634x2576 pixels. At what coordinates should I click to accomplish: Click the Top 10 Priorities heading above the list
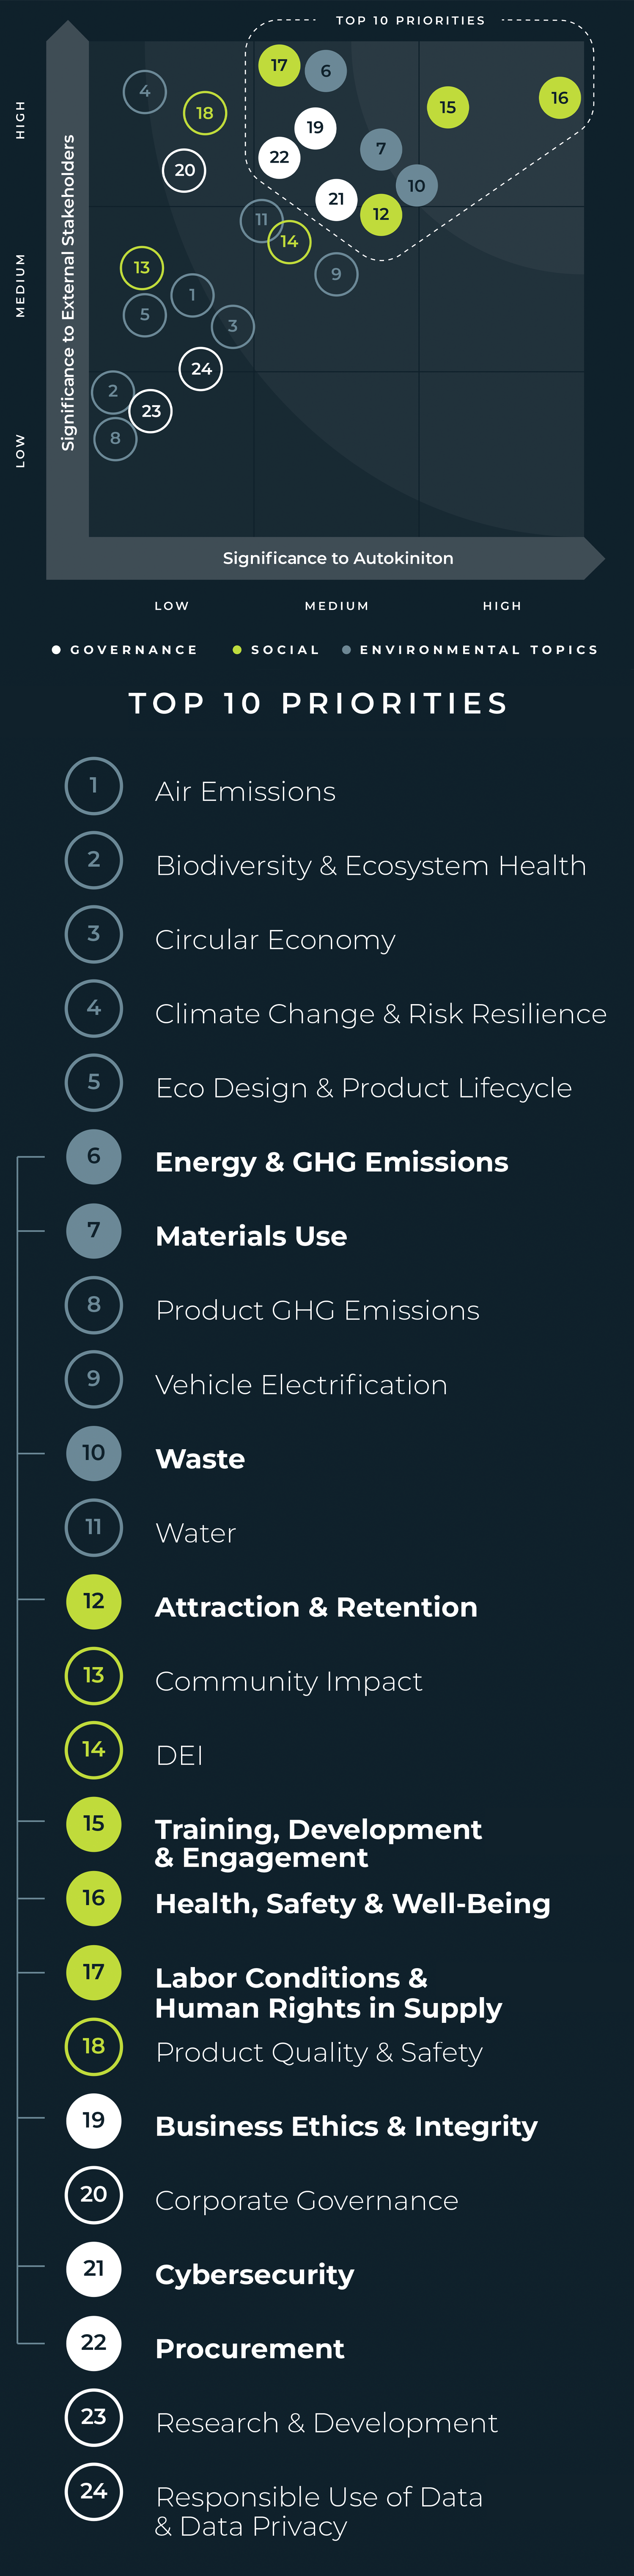[318, 703]
